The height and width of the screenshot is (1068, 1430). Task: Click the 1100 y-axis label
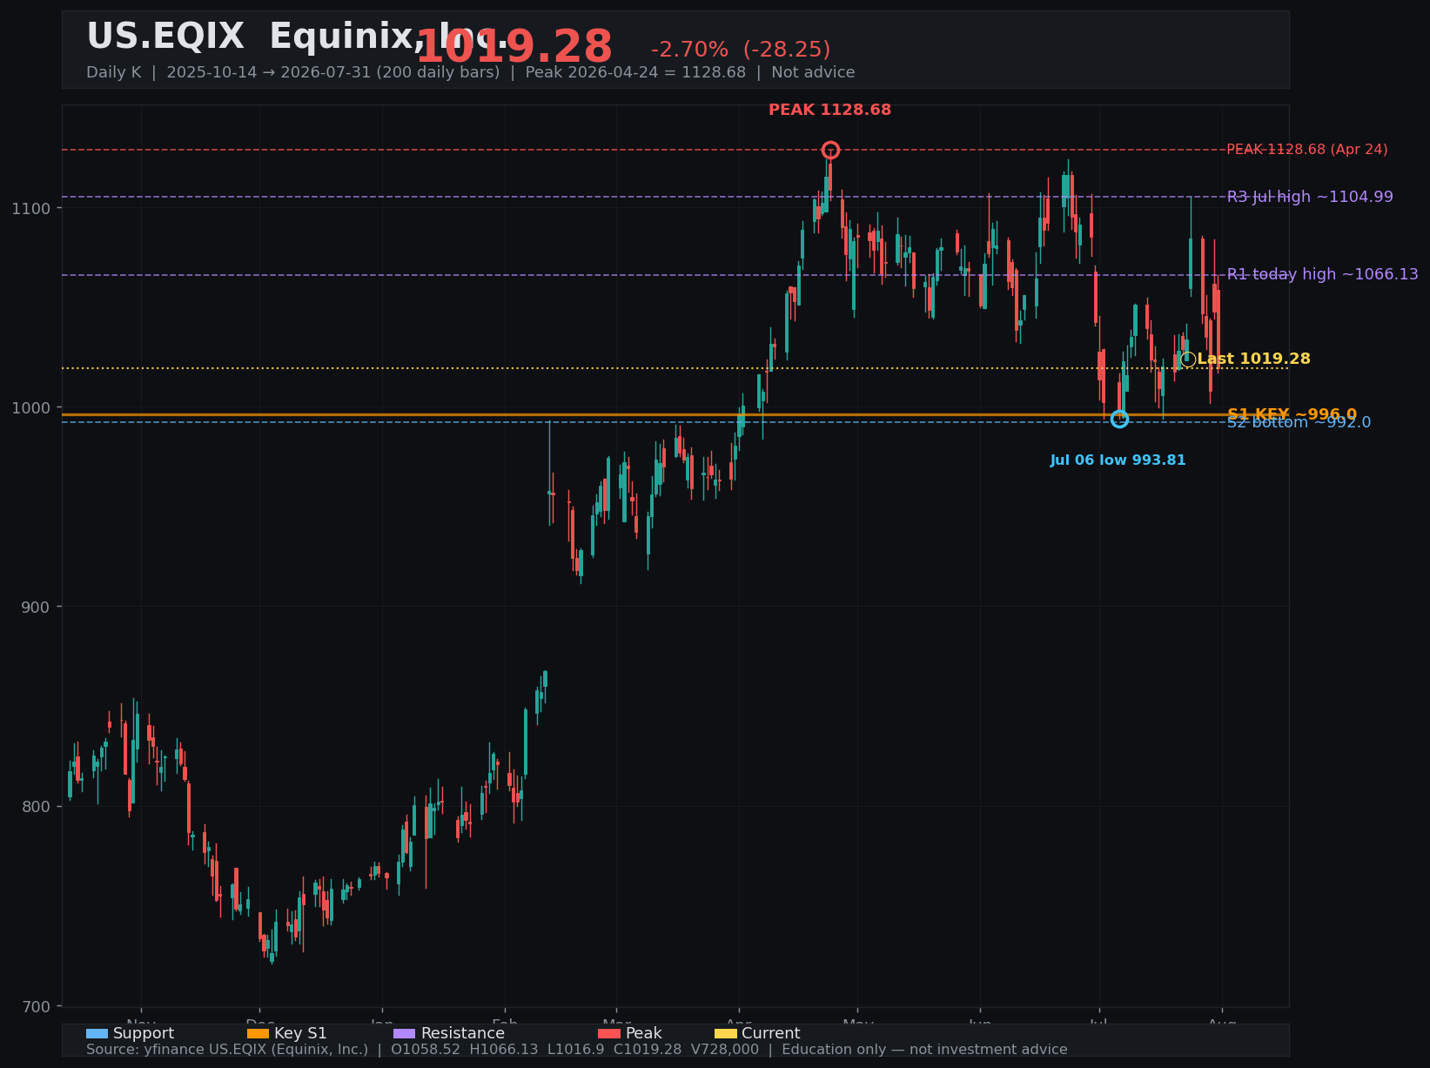point(30,208)
